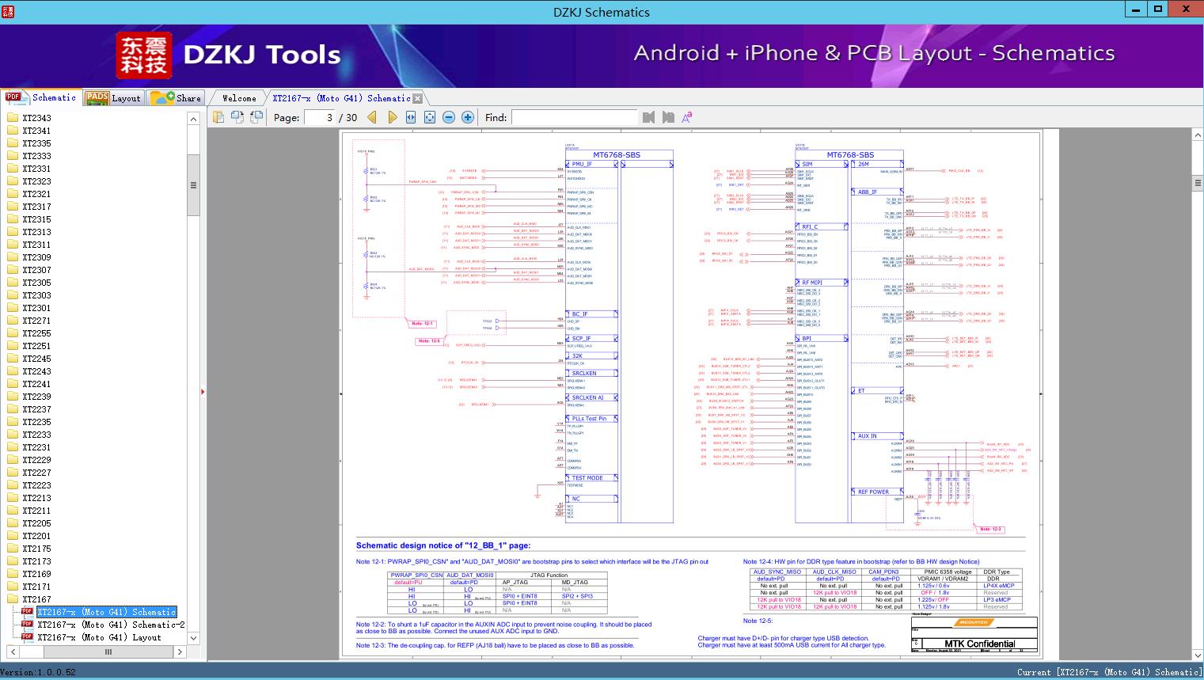1204x680 pixels.
Task: Zoom out with the minus icon
Action: pos(449,117)
